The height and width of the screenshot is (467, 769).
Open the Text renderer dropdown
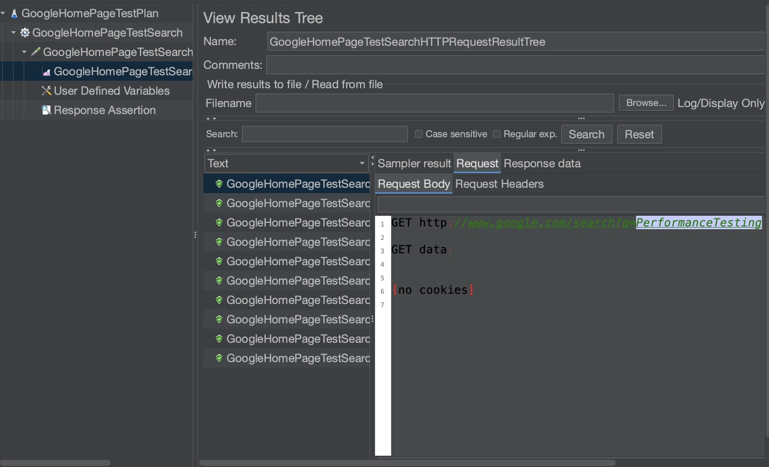point(362,164)
